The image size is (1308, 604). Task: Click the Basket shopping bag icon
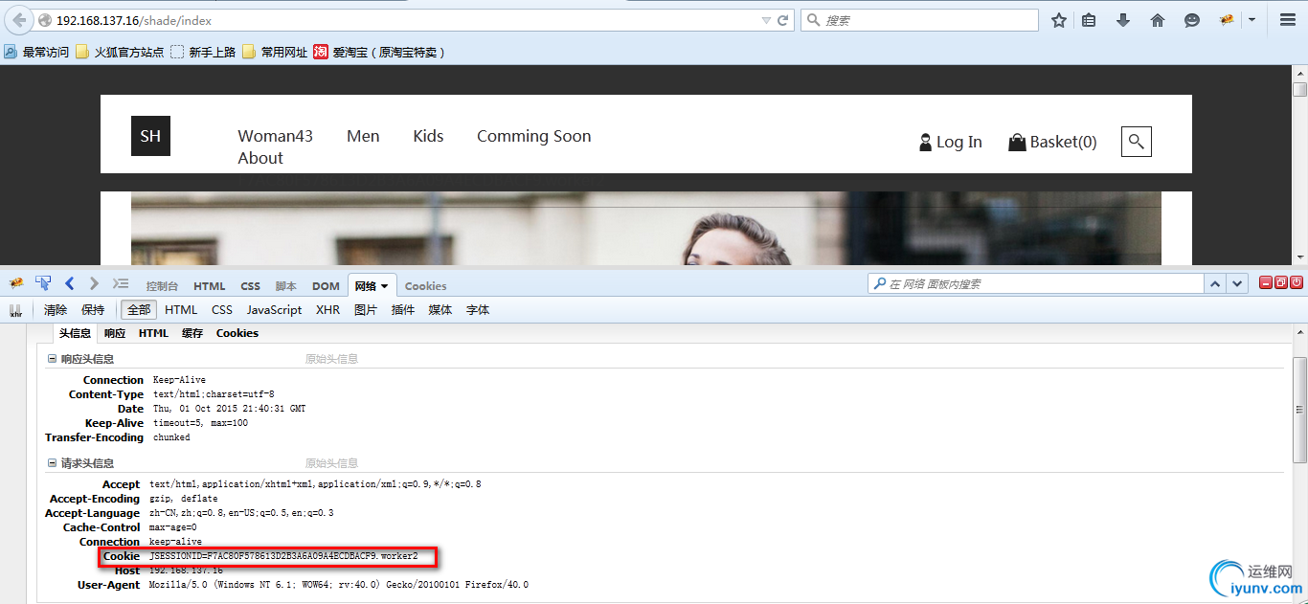[1017, 143]
